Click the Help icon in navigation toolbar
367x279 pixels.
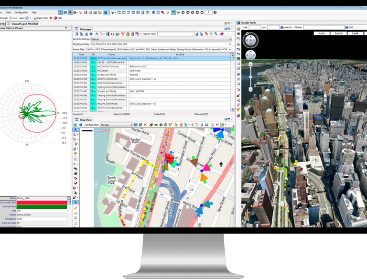pyautogui.click(x=58, y=18)
